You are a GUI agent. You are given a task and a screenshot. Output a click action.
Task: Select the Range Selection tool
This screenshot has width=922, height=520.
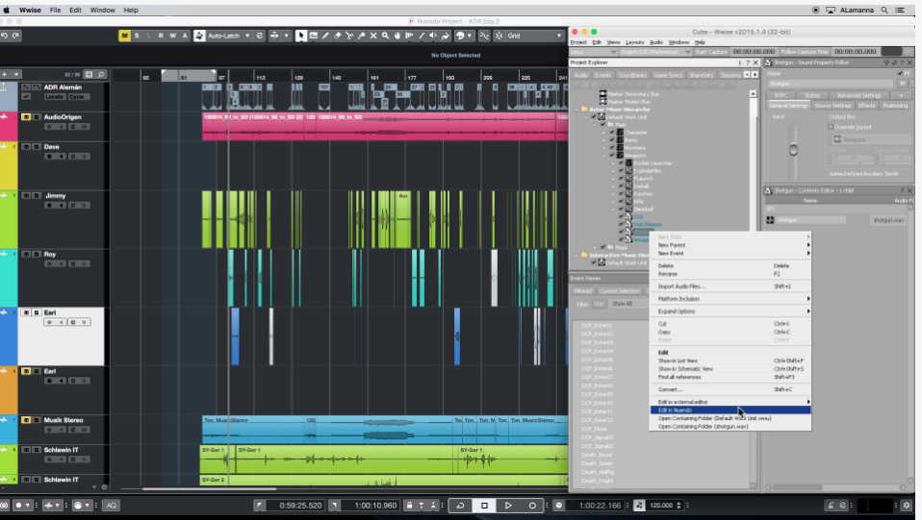coord(314,36)
